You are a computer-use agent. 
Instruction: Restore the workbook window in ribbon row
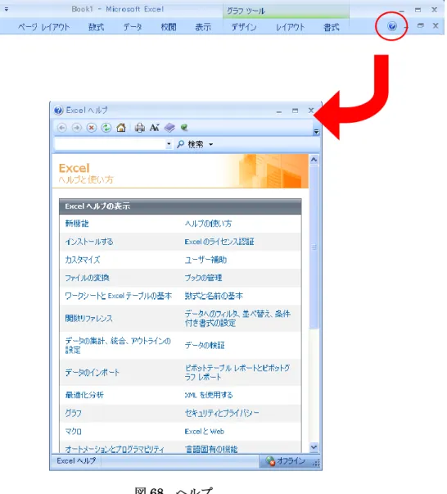[420, 25]
